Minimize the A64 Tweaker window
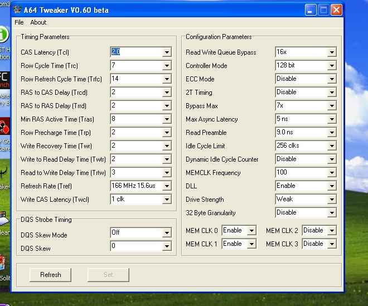 [311, 10]
